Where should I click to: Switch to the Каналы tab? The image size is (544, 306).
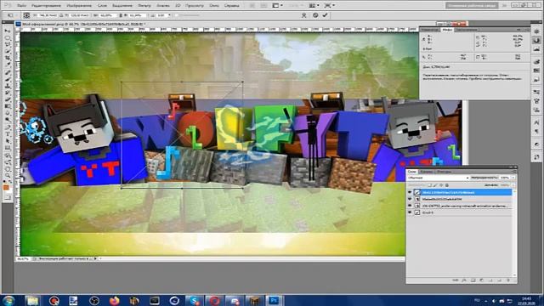pyautogui.click(x=427, y=172)
